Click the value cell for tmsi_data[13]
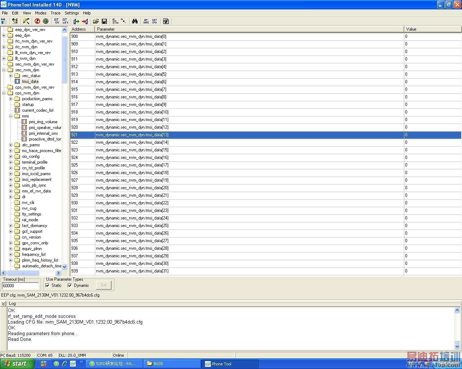 (432, 135)
